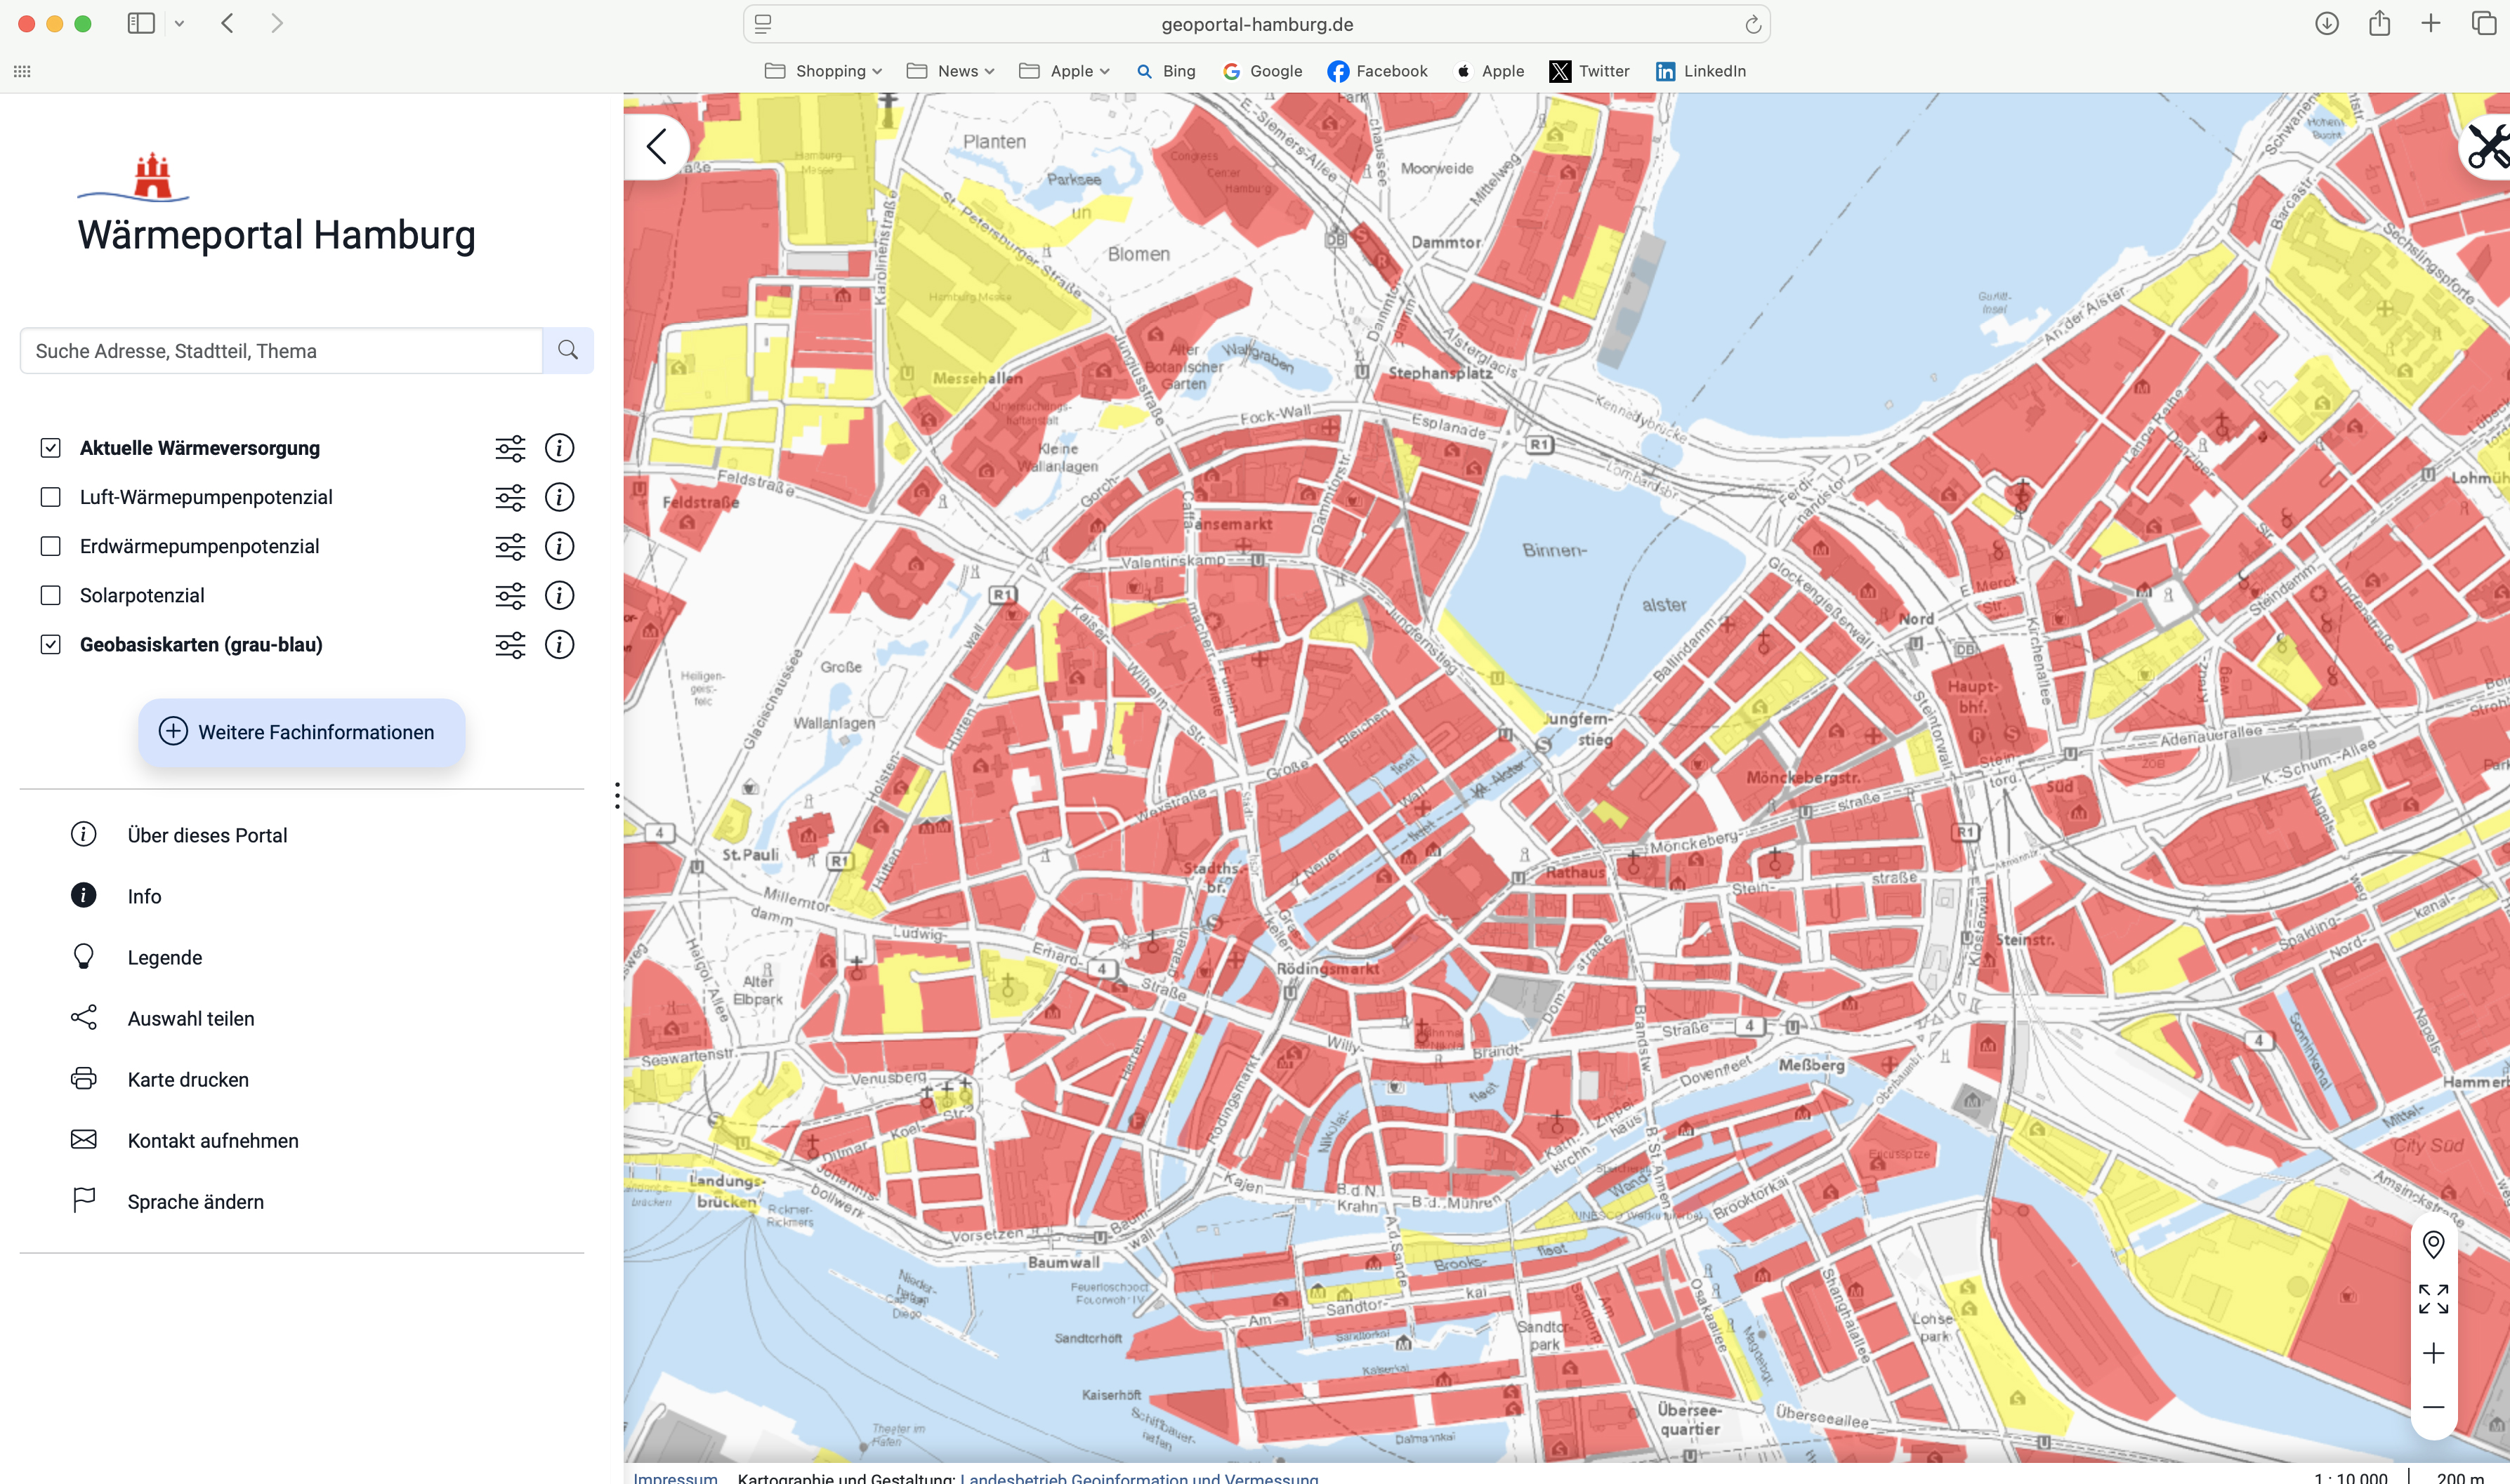Enable the Erdwärmepumpenpotenzial checkbox
The width and height of the screenshot is (2510, 1484).
tap(50, 546)
